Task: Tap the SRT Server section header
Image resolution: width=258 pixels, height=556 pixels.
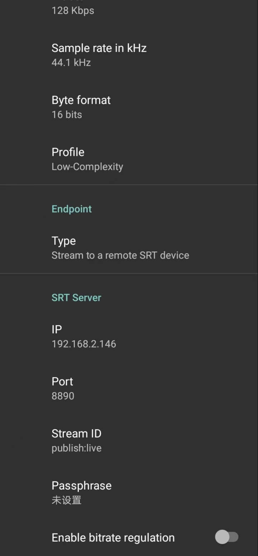Action: (76, 297)
